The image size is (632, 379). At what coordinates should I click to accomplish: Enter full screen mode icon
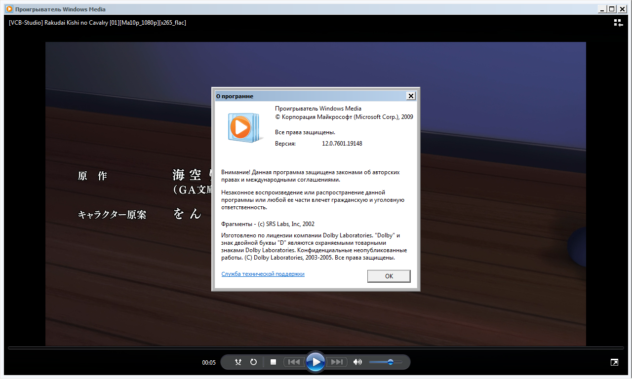(x=614, y=362)
